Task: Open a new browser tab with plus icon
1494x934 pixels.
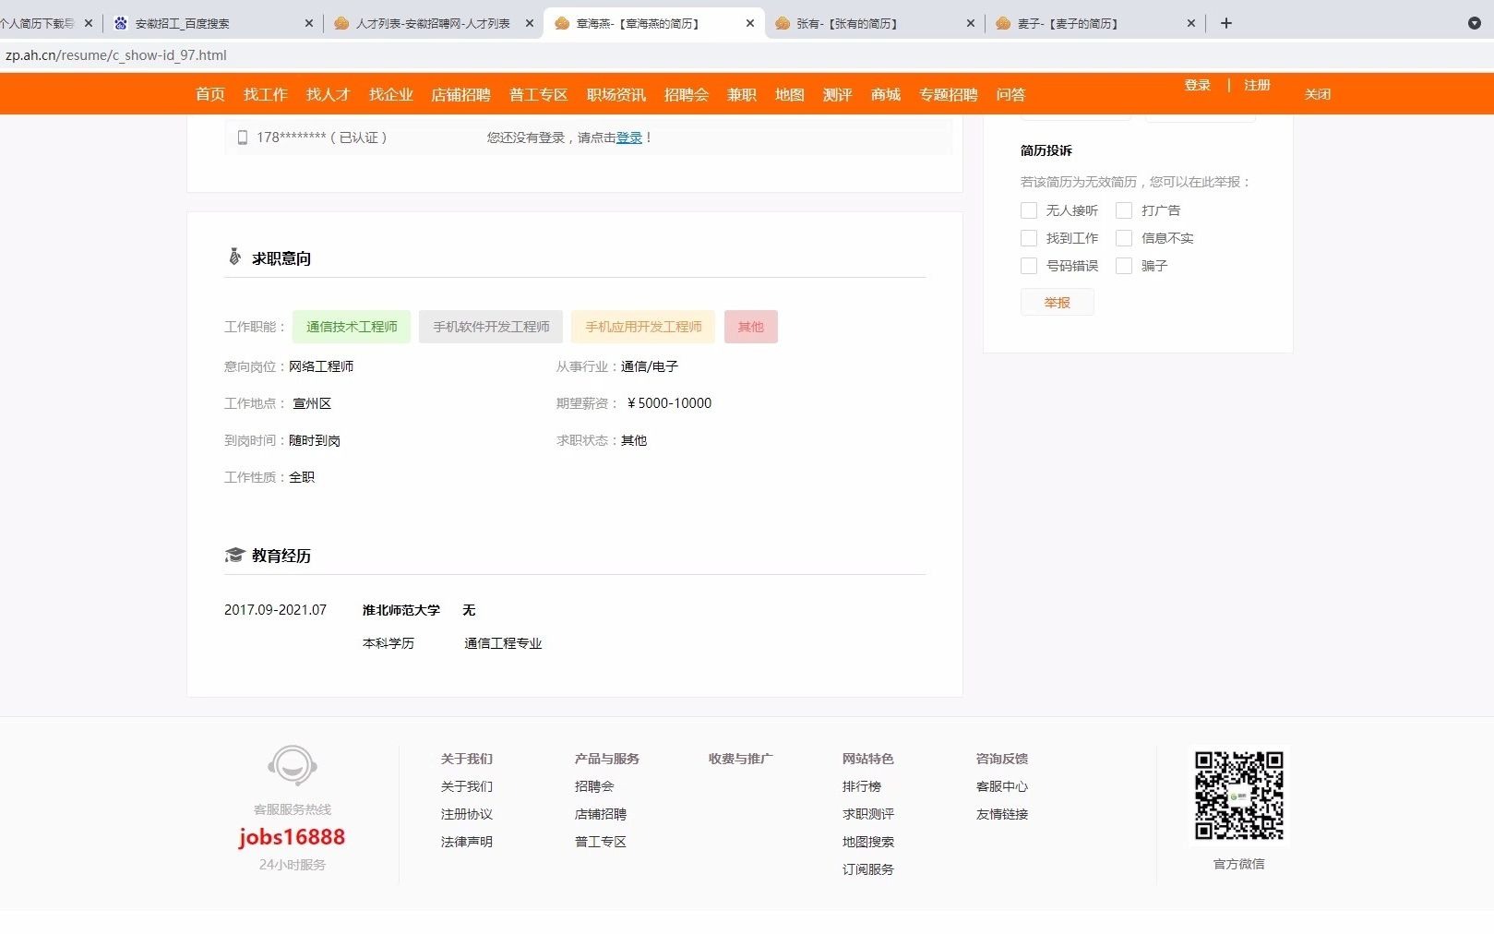Action: [1225, 23]
